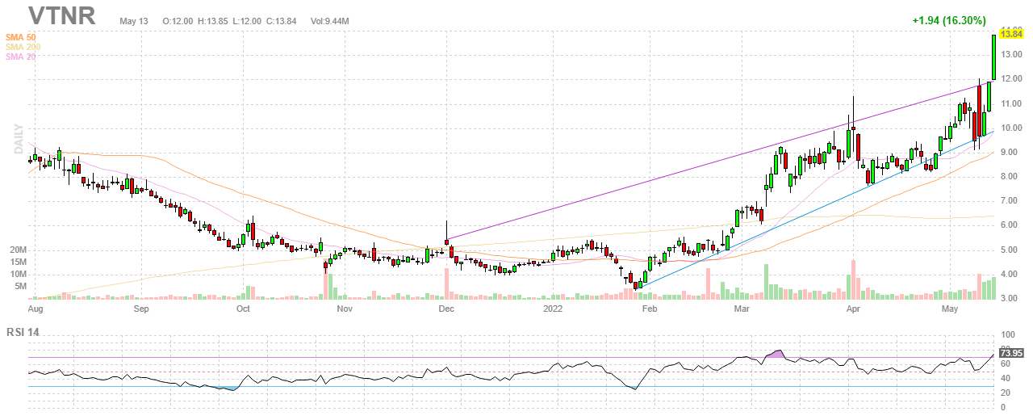Image resolution: width=1033 pixels, height=420 pixels.
Task: Click the 73.95 RSI value tag
Action: [1011, 353]
